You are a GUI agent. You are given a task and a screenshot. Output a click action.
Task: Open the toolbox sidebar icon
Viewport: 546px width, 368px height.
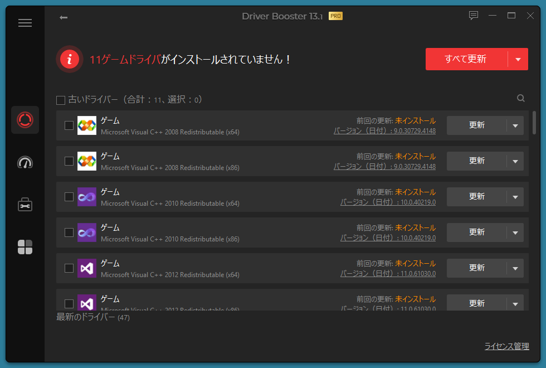coord(25,205)
